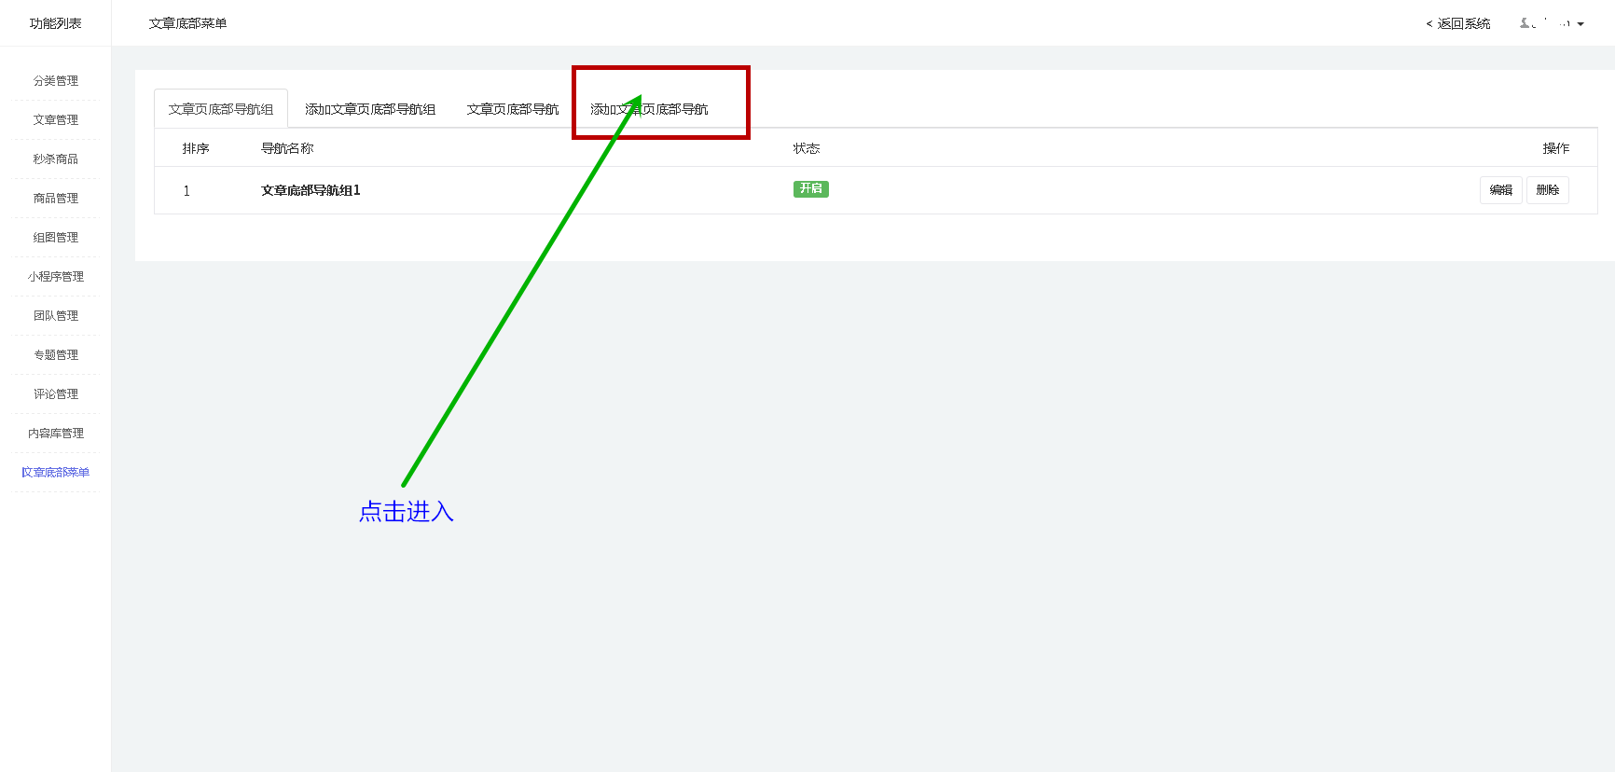Open the 添加文章页底部导航组 tab
This screenshot has width=1615, height=772.
tap(370, 109)
